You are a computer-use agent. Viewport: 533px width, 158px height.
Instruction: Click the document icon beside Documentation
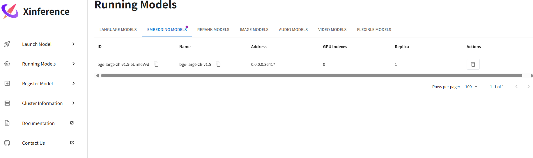tap(7, 123)
